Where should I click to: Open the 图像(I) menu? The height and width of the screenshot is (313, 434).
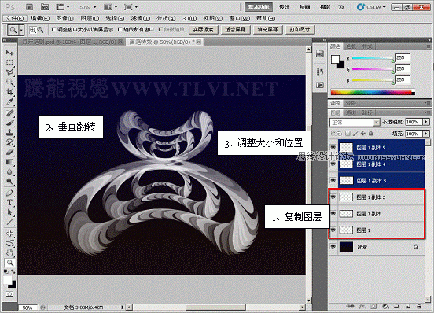point(64,18)
